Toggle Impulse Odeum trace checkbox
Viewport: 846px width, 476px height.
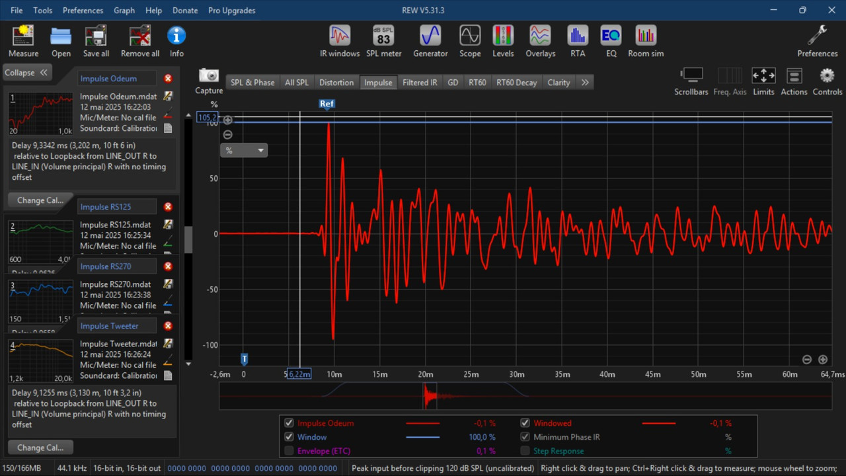click(289, 423)
